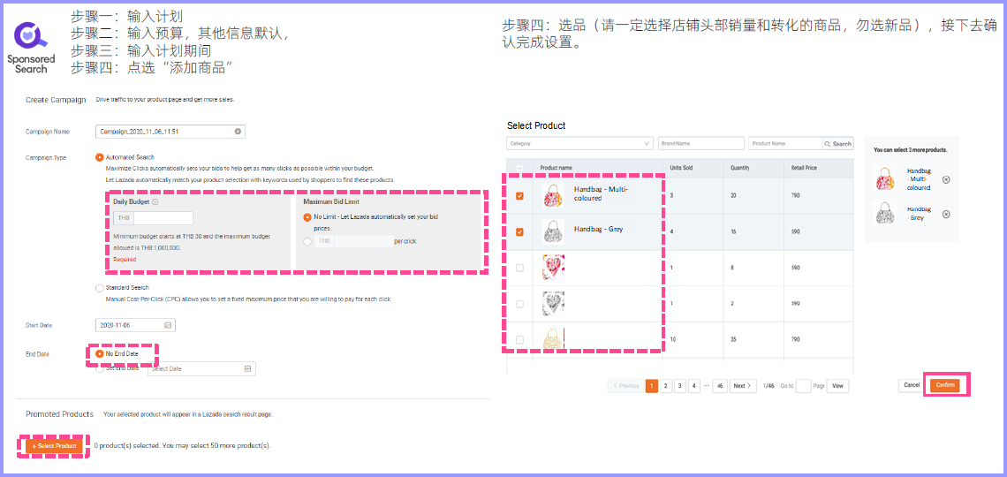Click the Go to page number field
This screenshot has width=1007, height=477.
[804, 386]
